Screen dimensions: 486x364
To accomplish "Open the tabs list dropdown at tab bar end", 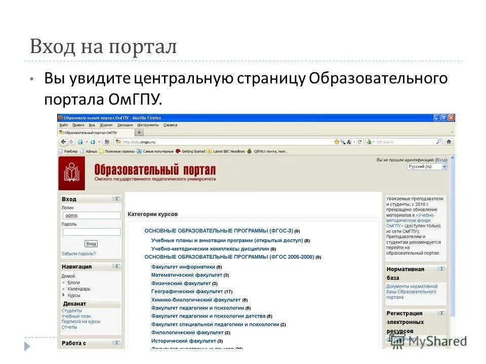I will [452, 132].
